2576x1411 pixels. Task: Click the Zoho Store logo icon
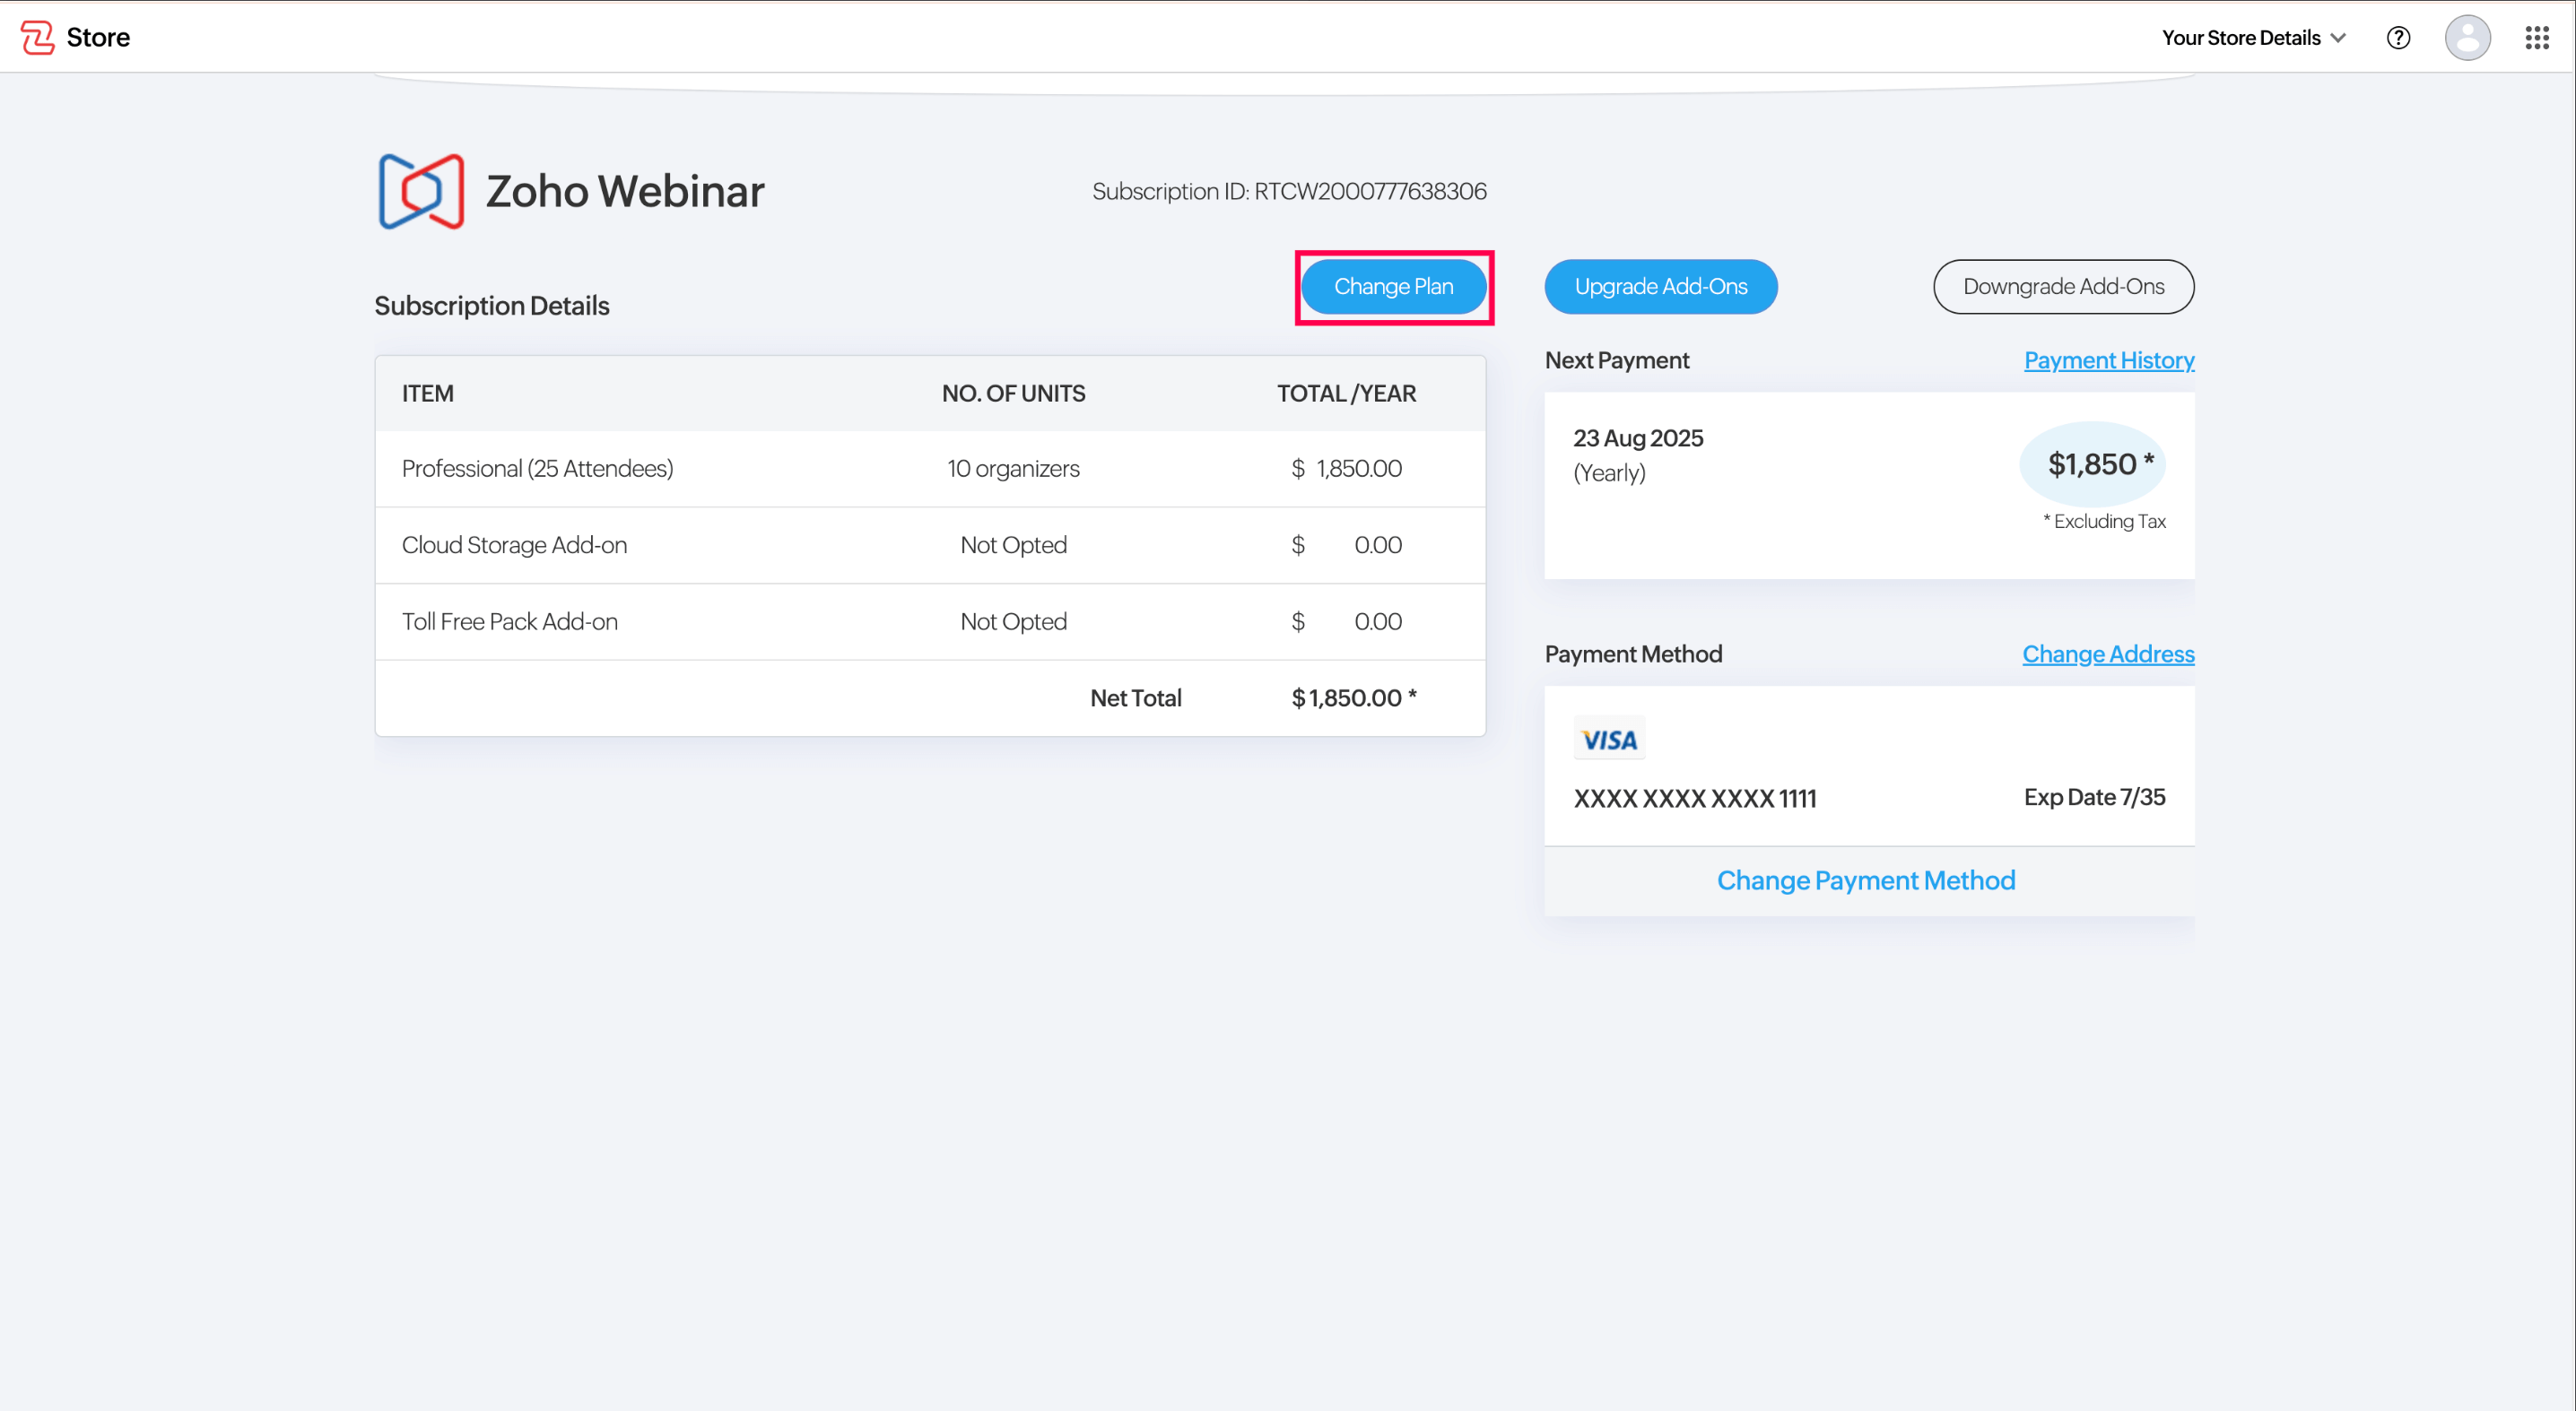37,37
